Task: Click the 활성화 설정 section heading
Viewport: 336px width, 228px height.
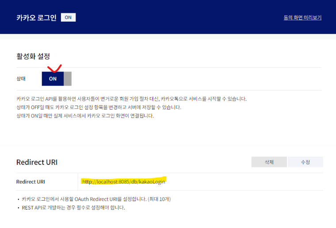Action: pyautogui.click(x=33, y=56)
